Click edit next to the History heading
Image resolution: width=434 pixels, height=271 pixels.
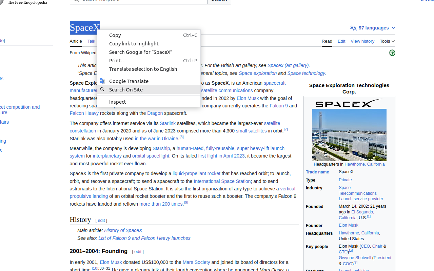coord(101,220)
